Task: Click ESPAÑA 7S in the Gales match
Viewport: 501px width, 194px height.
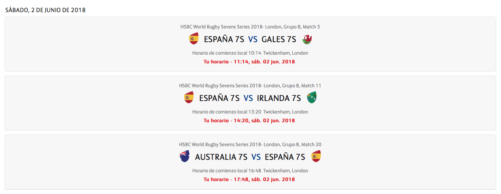Action: click(x=224, y=39)
